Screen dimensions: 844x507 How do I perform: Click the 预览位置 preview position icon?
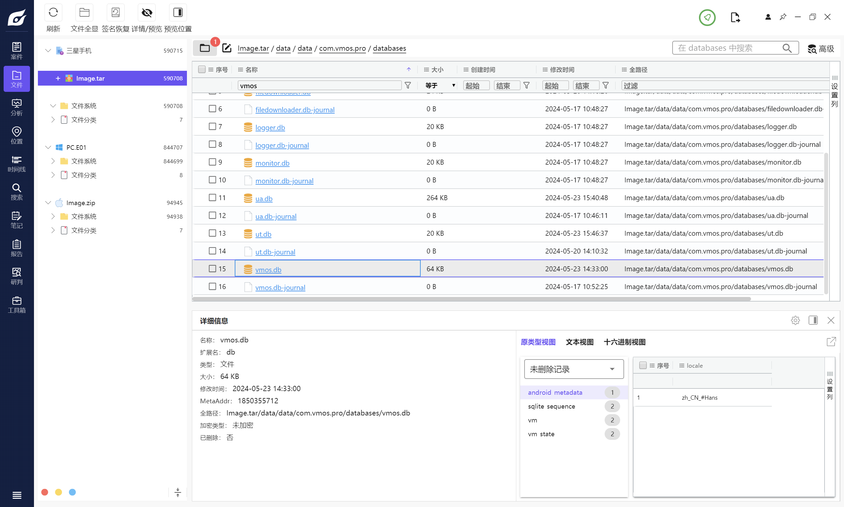pos(178,13)
